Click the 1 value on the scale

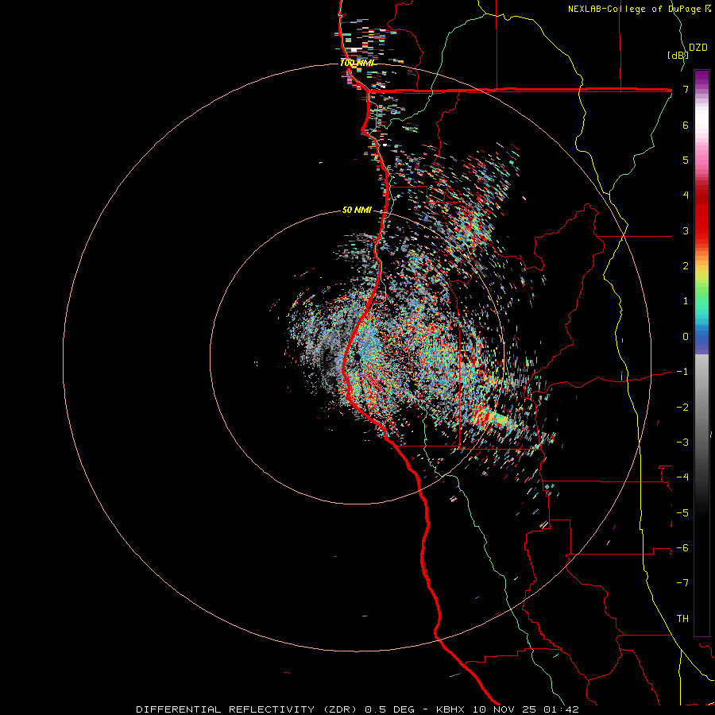click(x=686, y=301)
